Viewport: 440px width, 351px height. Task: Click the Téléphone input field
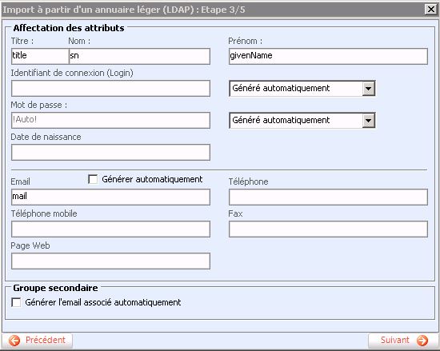point(328,197)
